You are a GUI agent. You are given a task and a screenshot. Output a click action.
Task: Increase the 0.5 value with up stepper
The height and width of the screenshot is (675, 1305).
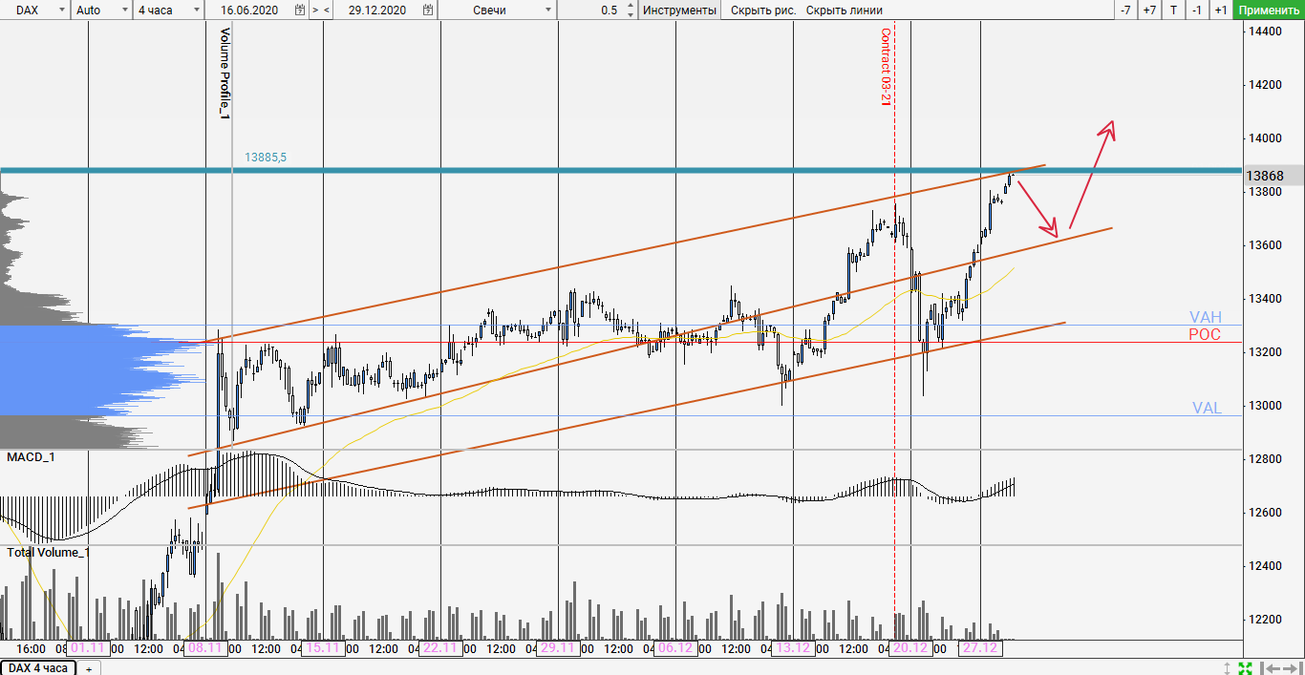point(631,7)
